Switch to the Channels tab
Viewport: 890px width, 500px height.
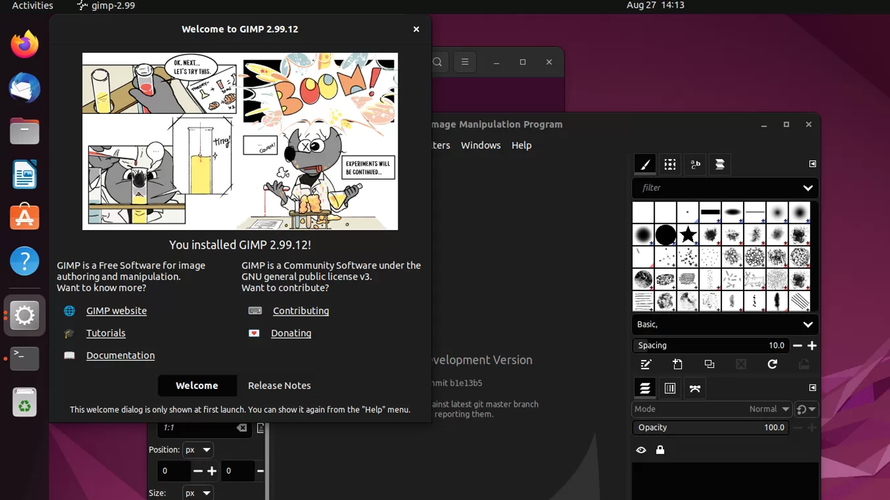(x=670, y=388)
